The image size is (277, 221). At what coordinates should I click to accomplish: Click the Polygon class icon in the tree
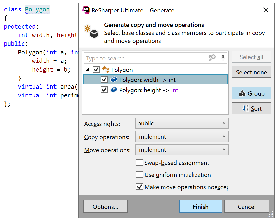[106, 70]
